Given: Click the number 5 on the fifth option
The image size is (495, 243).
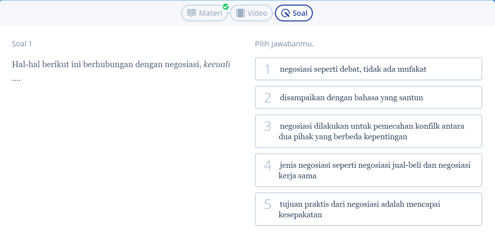Looking at the screenshot, I should click(x=268, y=204).
